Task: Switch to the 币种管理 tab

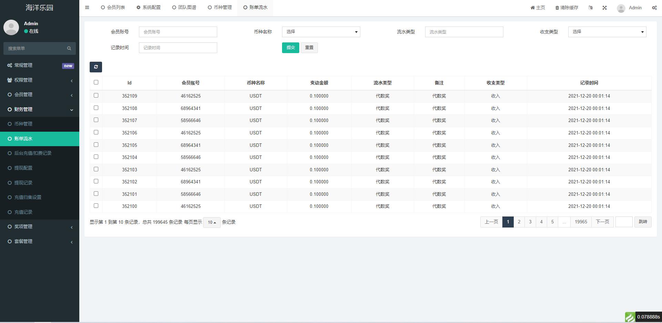Action: [x=220, y=7]
